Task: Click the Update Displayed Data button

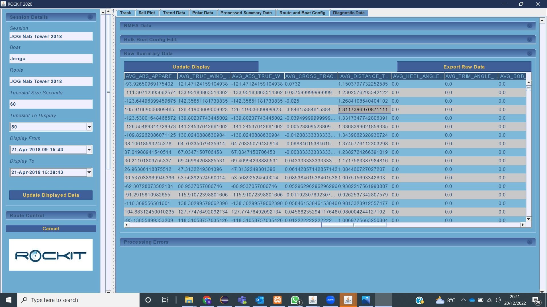Action: tap(51, 195)
